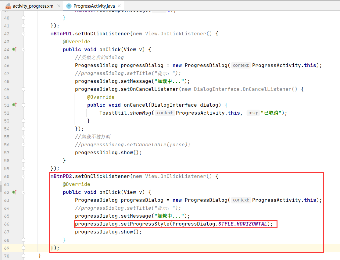Collapse the code block starting at line 42
The image size is (340, 260).
click(23, 34)
